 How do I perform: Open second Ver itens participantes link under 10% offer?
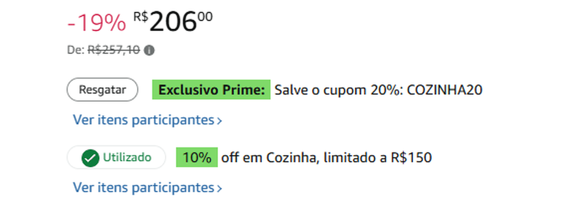143,187
